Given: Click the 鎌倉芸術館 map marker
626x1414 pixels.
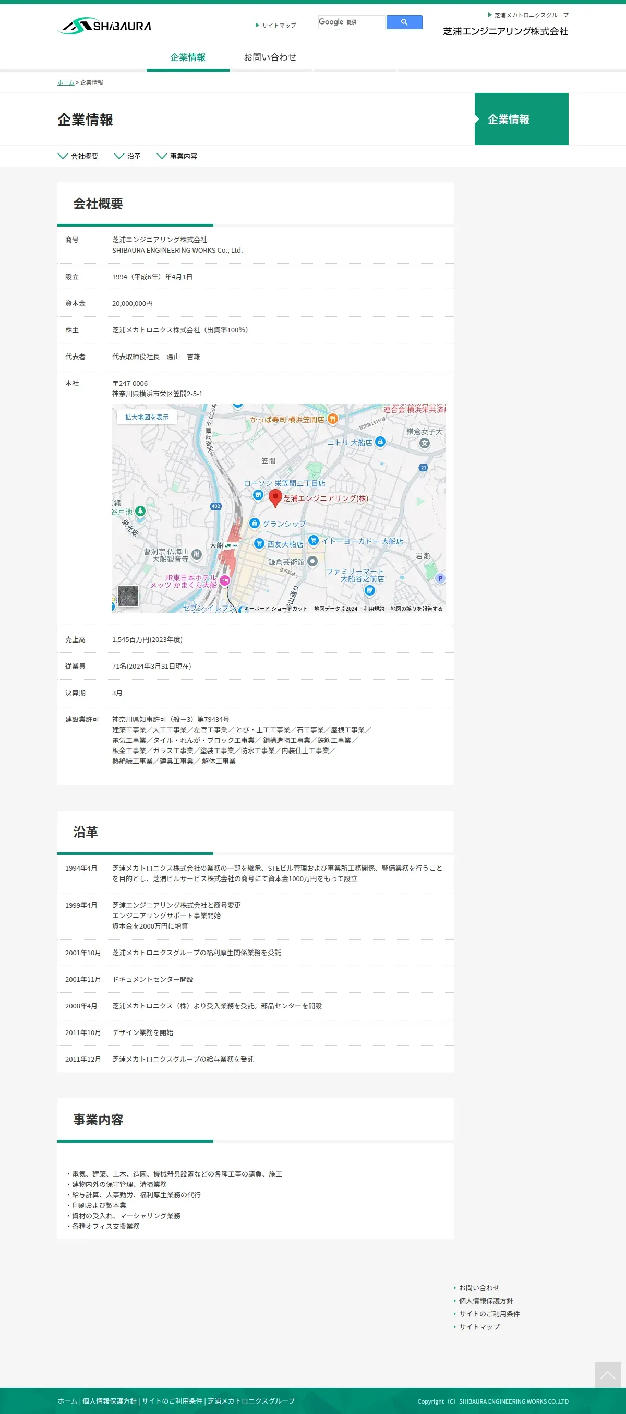Looking at the screenshot, I should pyautogui.click(x=312, y=561).
